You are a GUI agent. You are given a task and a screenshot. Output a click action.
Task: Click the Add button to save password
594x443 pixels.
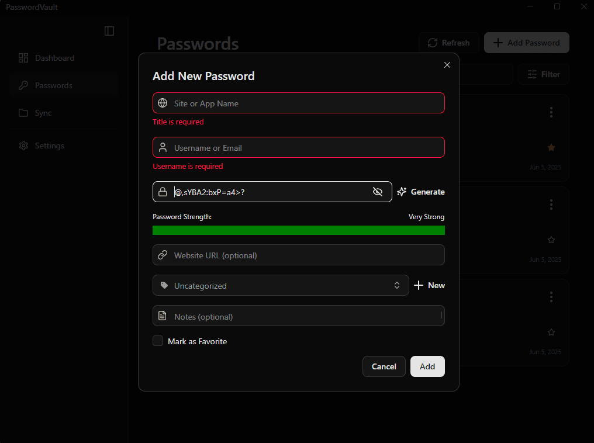click(x=427, y=366)
